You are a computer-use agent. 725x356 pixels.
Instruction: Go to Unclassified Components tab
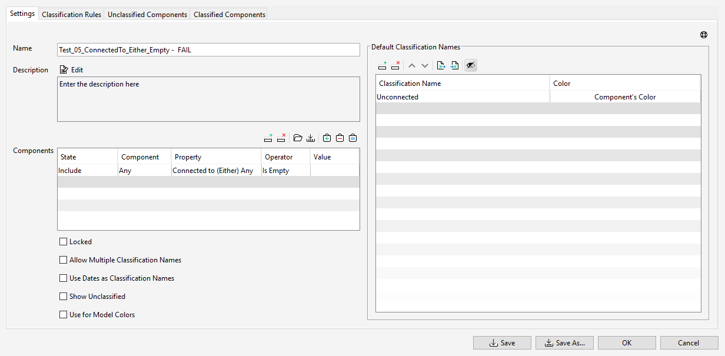click(x=148, y=14)
